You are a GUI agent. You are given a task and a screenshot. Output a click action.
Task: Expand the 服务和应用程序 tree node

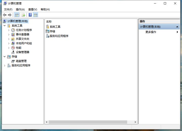(5, 65)
